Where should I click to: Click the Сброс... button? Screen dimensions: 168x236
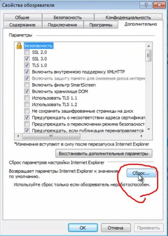141,173
